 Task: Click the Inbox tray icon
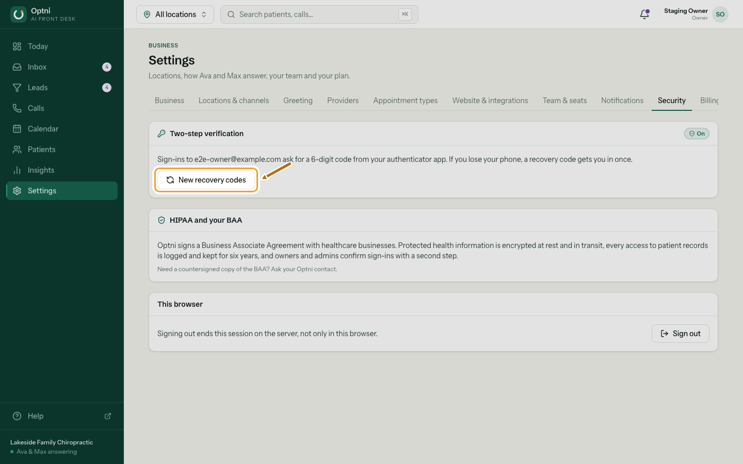(x=17, y=67)
